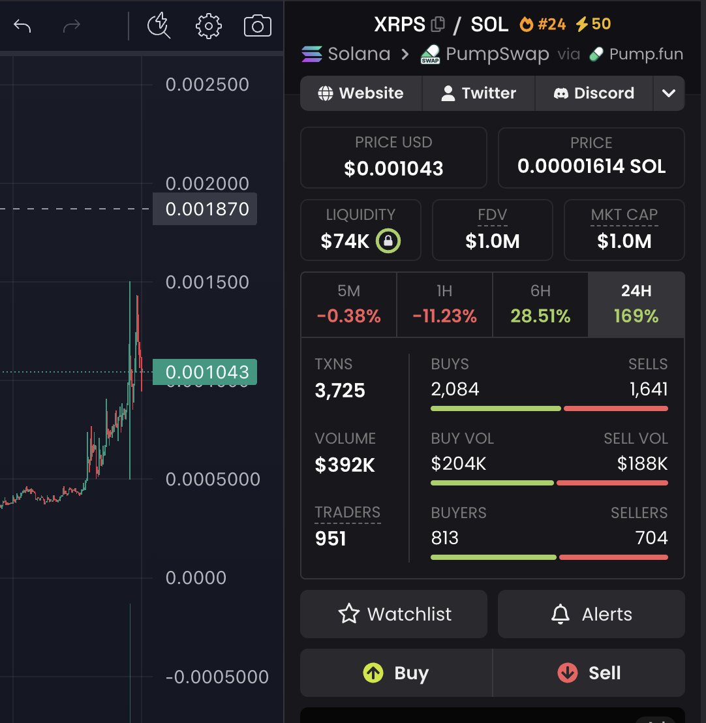
Task: Open Alerts for this pair
Action: point(591,614)
